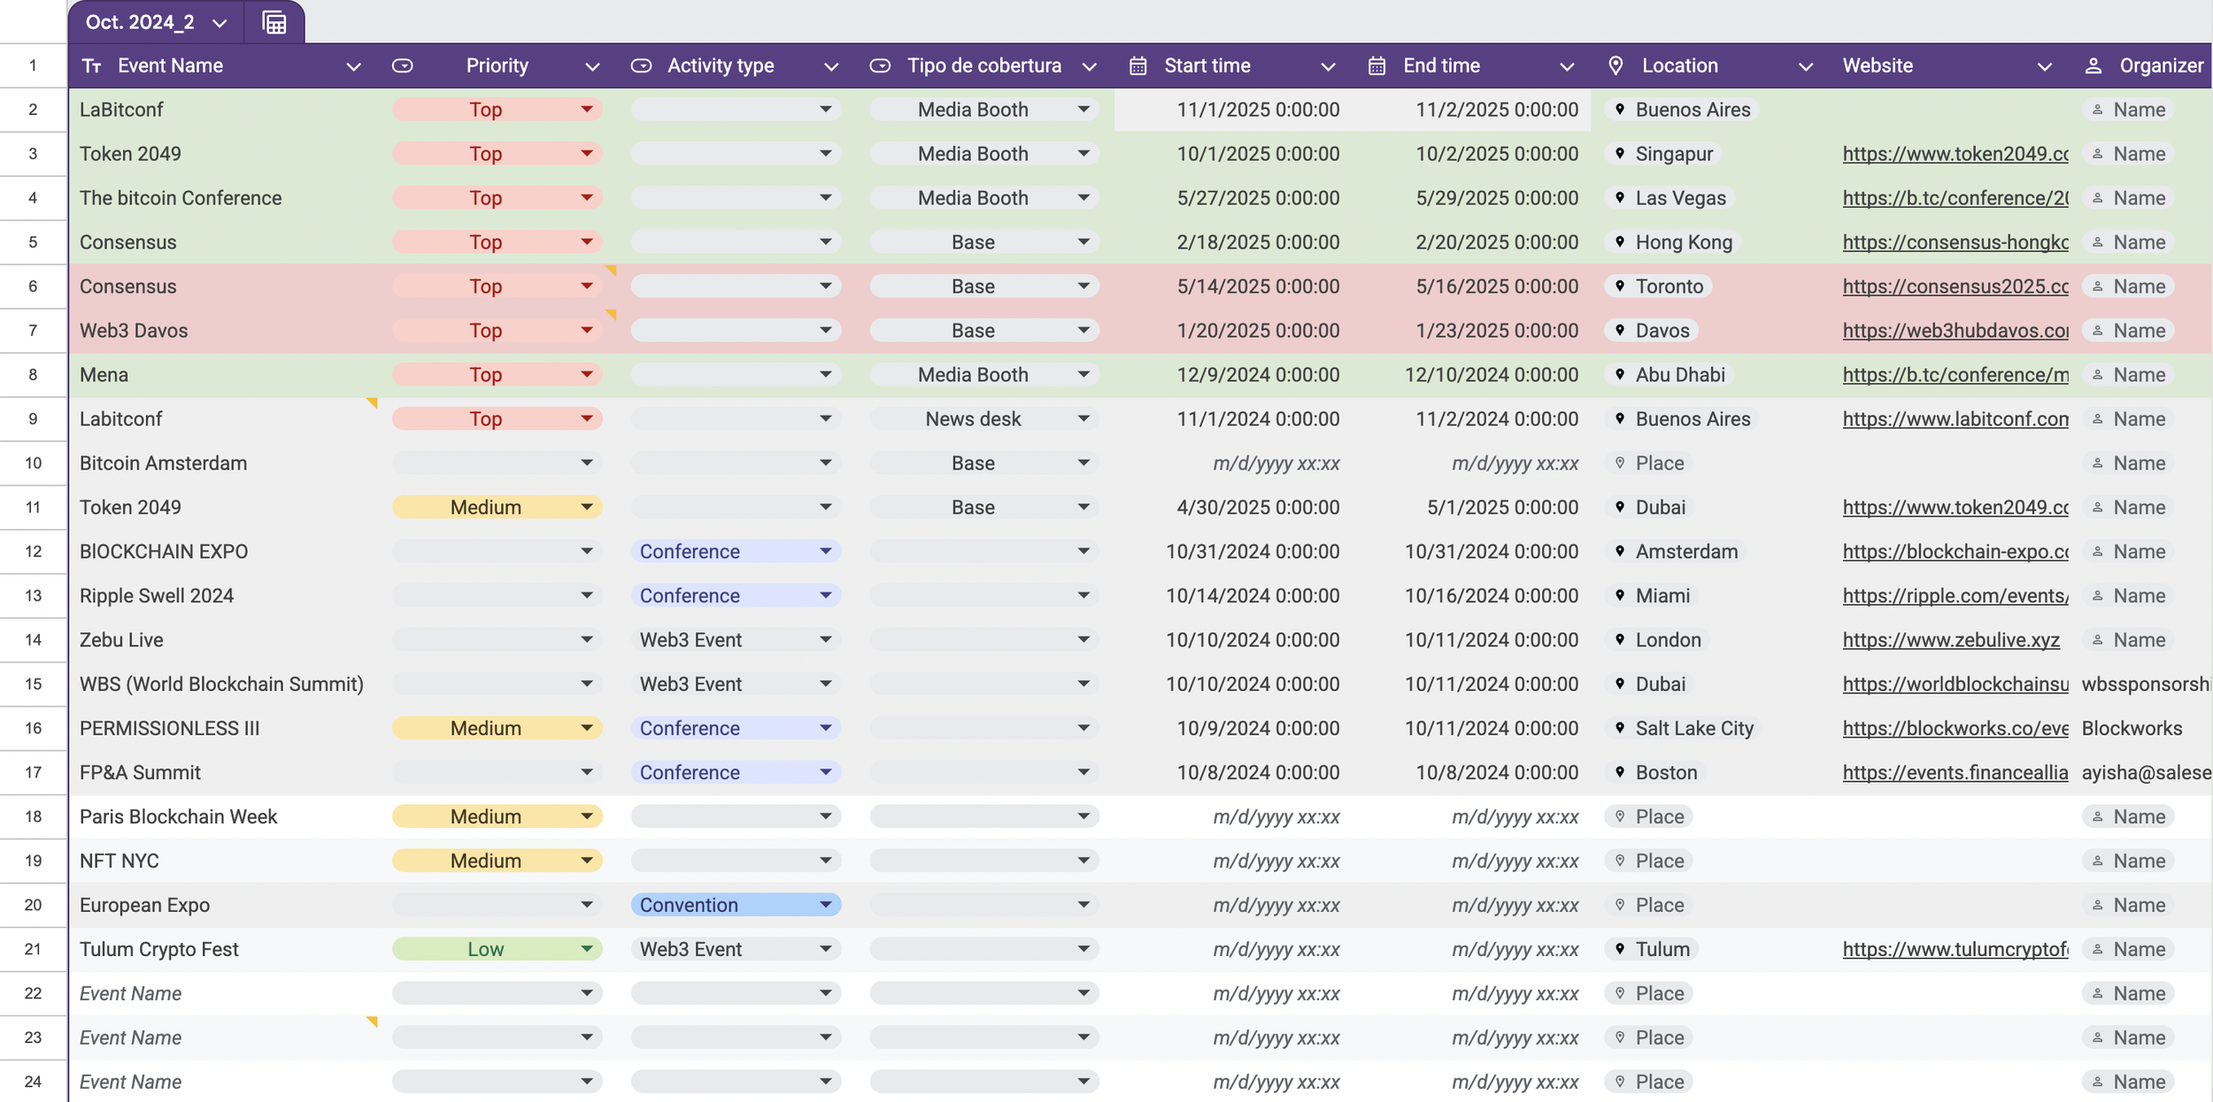Click the pin icon next to Salt Lake City
This screenshot has width=2213, height=1102.
[x=1620, y=728]
